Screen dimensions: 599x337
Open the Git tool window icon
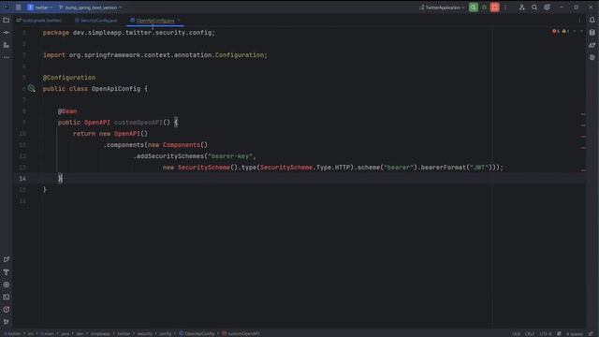(7, 322)
